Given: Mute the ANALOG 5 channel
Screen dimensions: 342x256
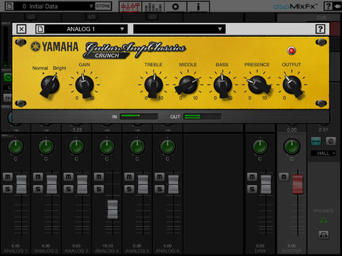Looking at the screenshot, I should [129, 177].
